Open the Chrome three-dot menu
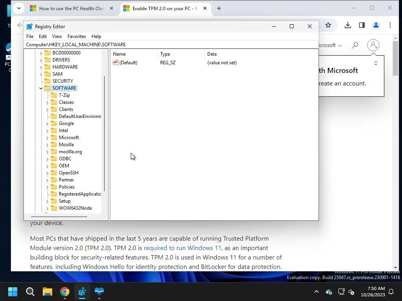Screen dimensions: 402x301 [x=390, y=25]
